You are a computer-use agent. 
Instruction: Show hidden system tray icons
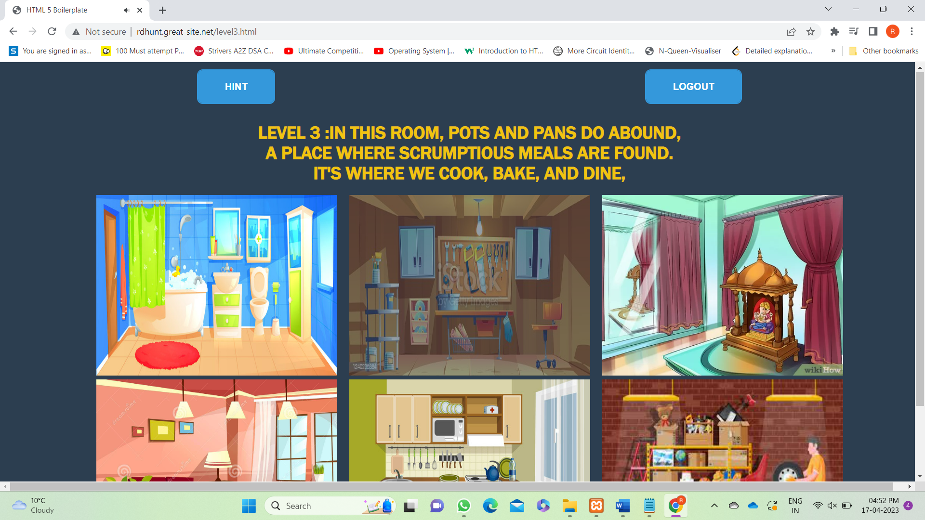714,506
